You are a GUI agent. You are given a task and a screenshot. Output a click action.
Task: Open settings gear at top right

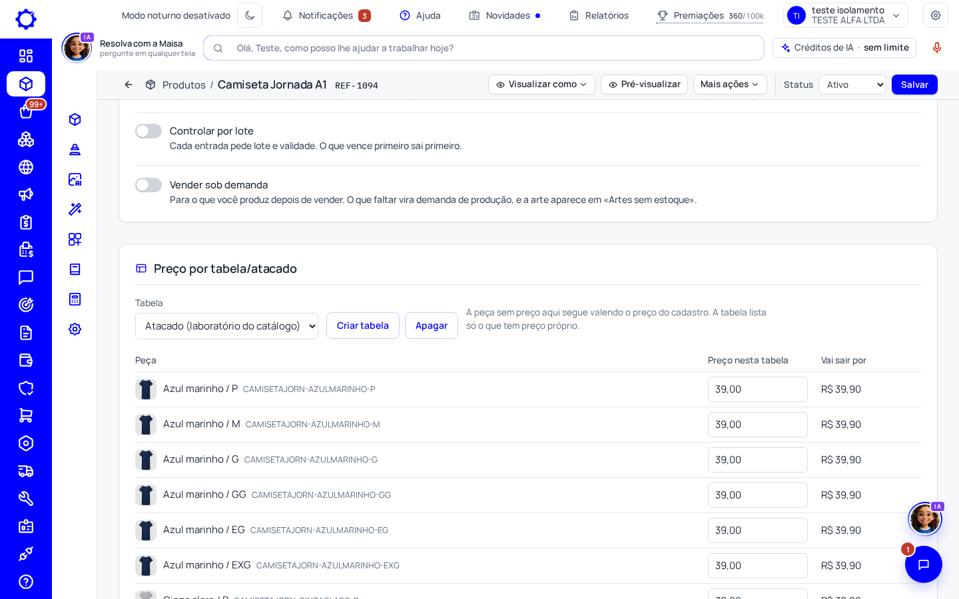click(x=936, y=15)
